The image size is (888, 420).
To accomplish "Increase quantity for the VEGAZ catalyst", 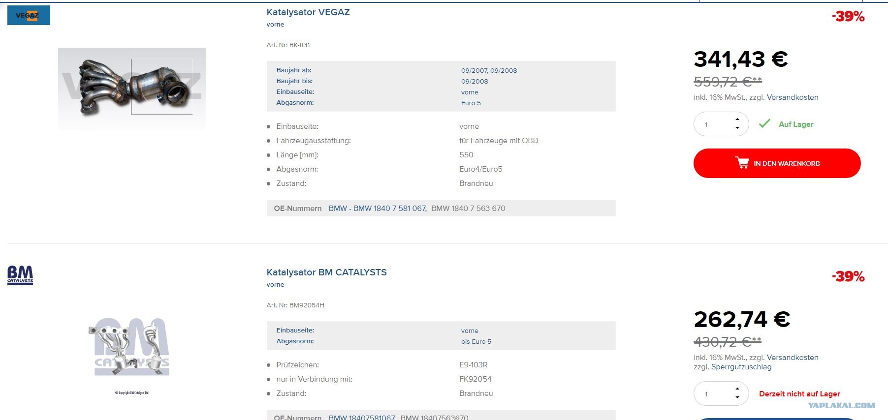I will pos(737,120).
